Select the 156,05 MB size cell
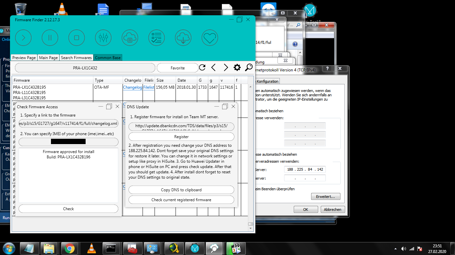This screenshot has height=255, width=455. coord(165,92)
